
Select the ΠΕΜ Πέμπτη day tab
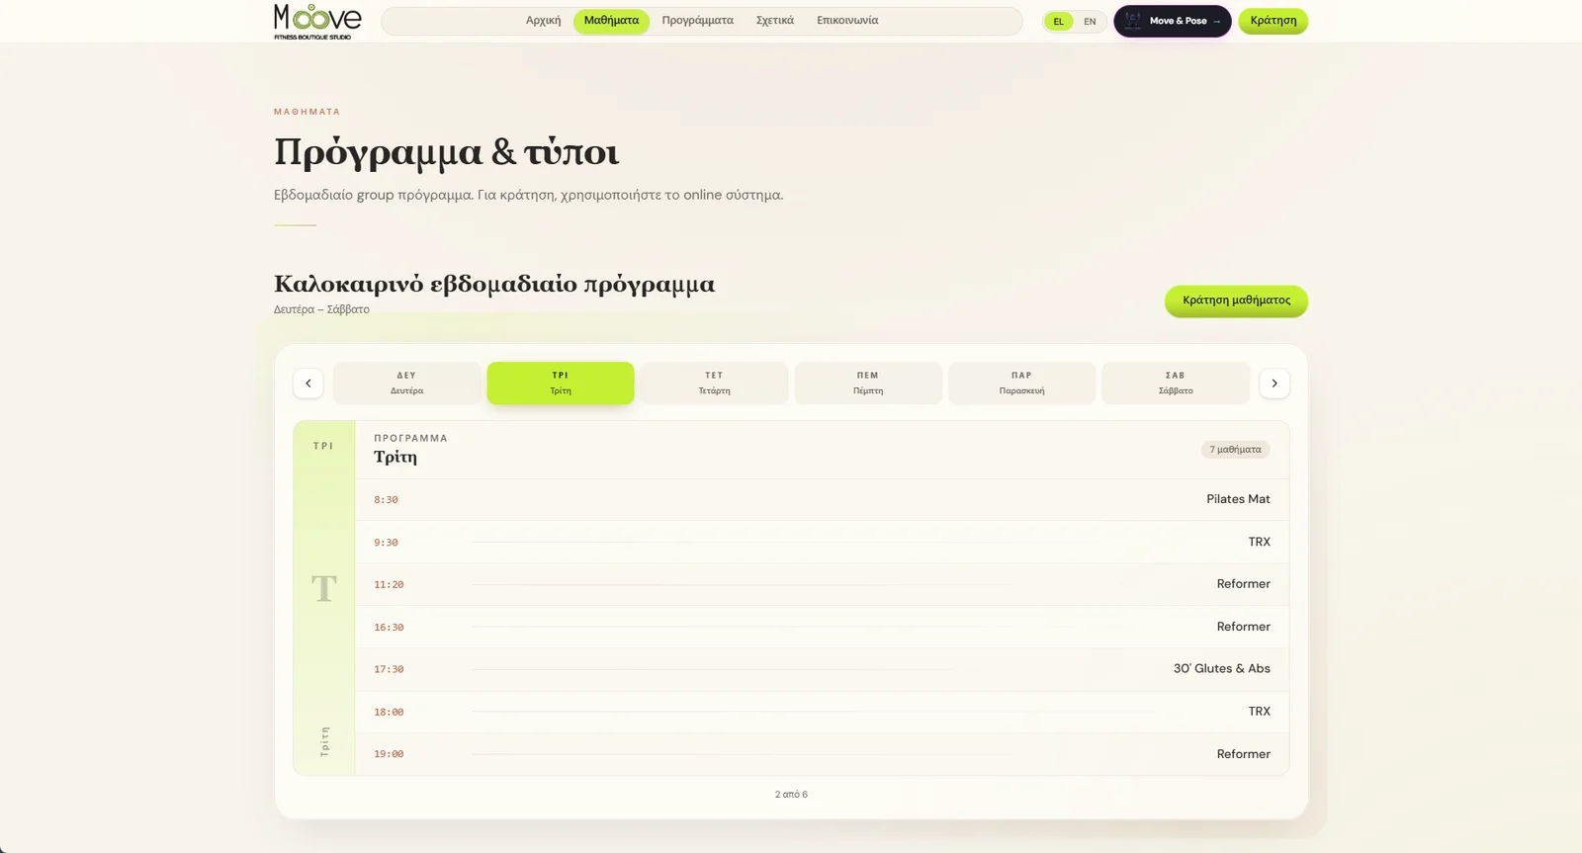pyautogui.click(x=868, y=384)
